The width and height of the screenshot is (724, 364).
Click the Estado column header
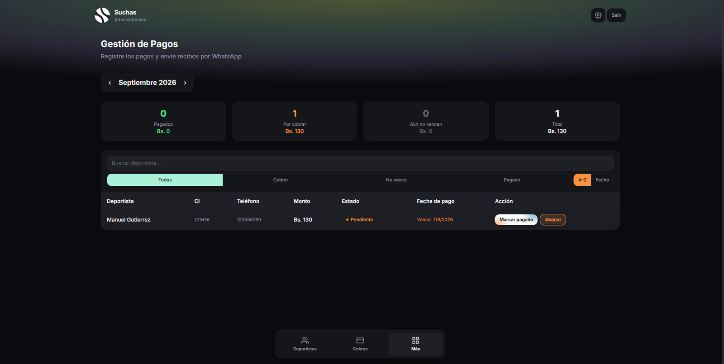350,201
